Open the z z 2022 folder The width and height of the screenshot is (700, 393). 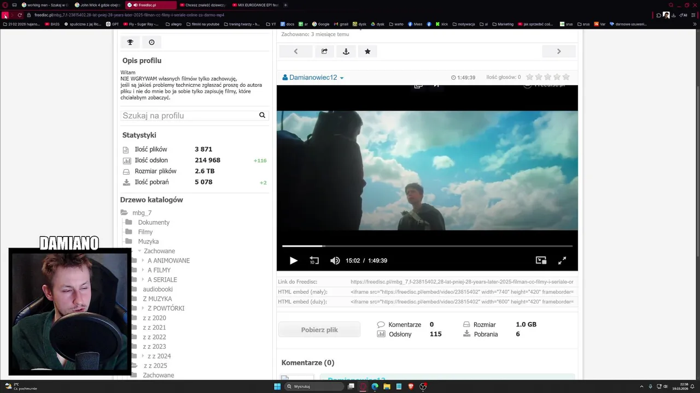[x=154, y=337]
